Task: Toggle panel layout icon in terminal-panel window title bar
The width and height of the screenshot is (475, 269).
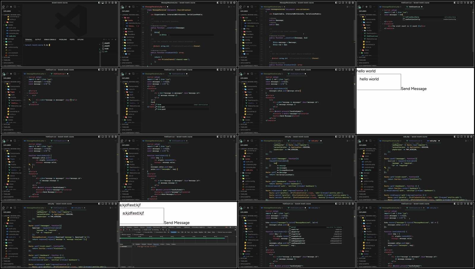Action: (x=102, y=3)
